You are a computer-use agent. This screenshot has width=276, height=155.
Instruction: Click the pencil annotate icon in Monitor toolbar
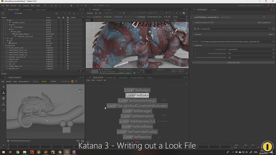[x=163, y=13]
